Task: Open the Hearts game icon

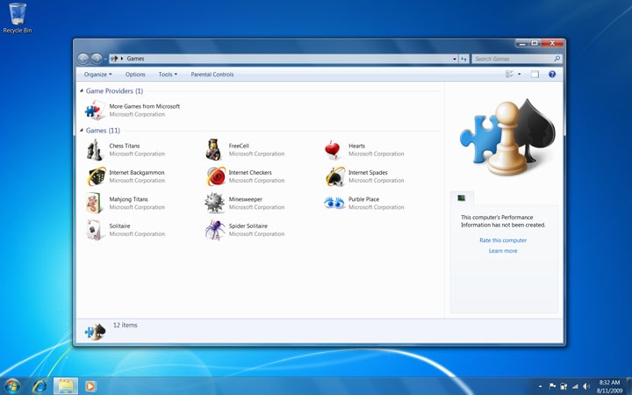Action: click(x=334, y=150)
